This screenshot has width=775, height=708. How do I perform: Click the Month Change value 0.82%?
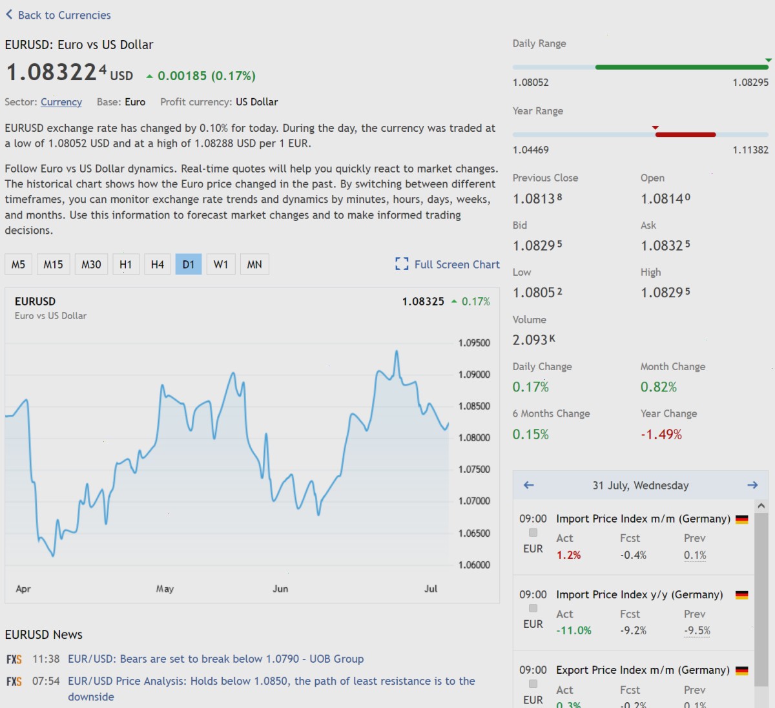click(x=659, y=387)
